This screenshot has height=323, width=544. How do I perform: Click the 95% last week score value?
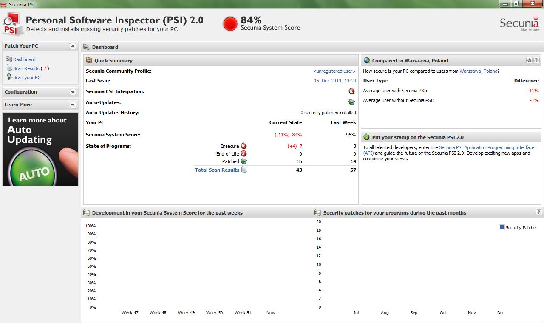click(351, 135)
